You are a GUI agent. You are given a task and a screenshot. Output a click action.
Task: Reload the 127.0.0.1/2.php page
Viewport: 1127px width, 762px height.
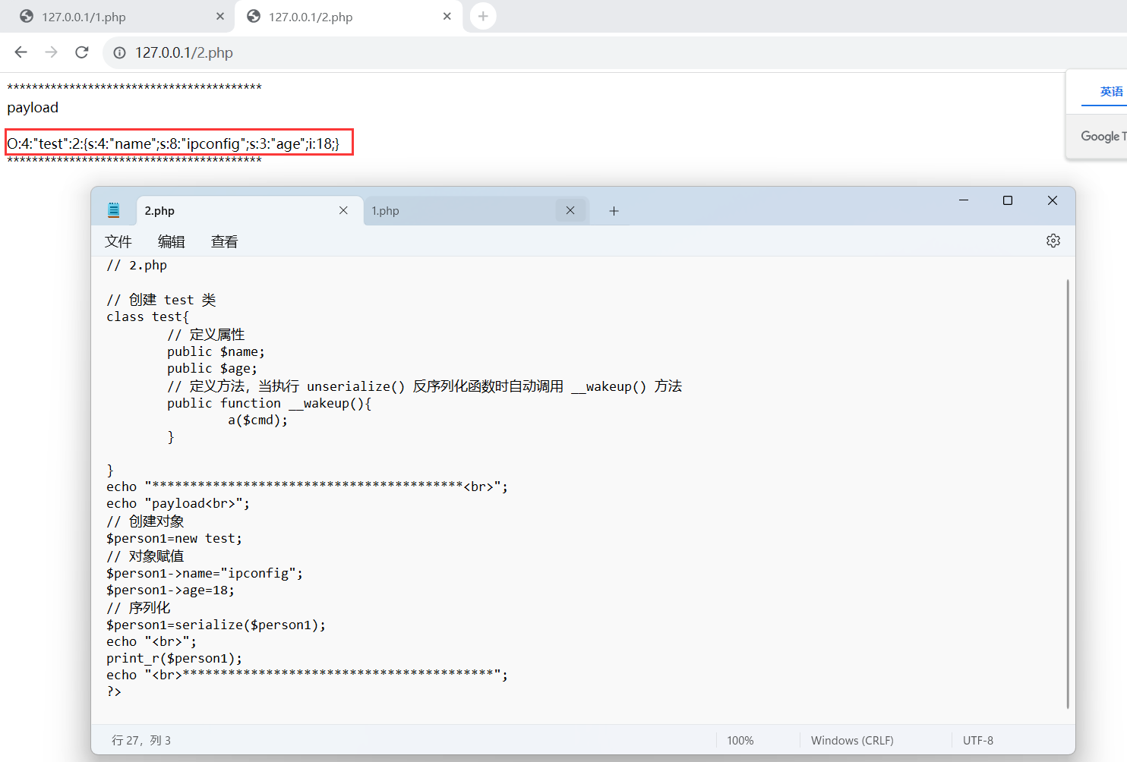[82, 52]
